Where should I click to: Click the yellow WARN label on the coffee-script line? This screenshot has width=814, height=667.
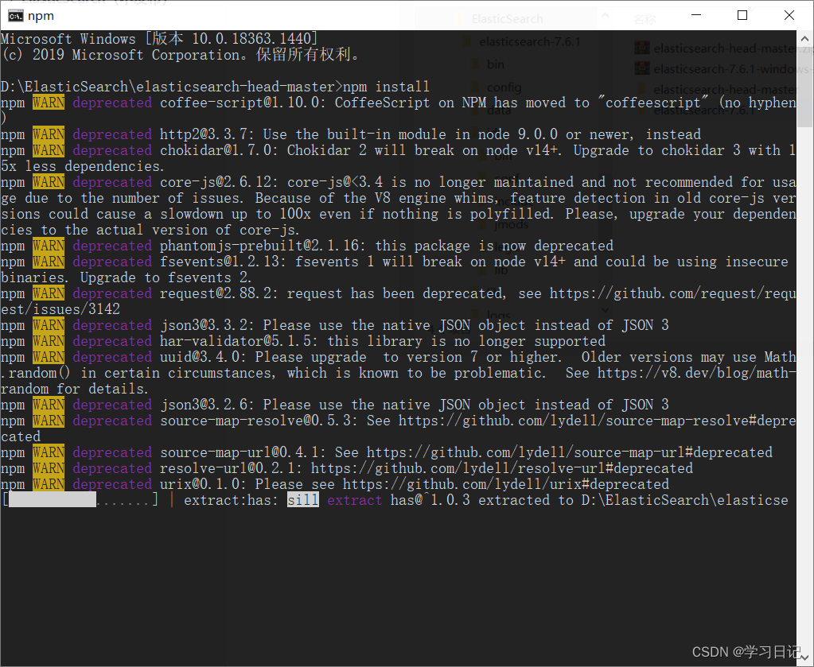tap(49, 103)
